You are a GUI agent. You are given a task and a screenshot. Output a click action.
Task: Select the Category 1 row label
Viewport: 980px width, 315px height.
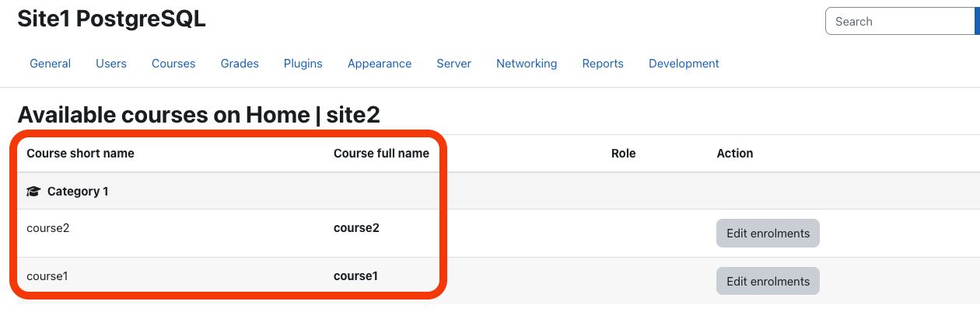(x=78, y=191)
